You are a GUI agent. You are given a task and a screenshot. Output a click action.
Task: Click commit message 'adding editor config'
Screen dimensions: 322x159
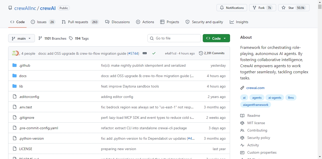(x=117, y=97)
